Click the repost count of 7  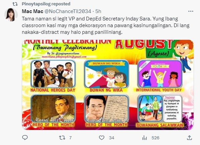coord(70,138)
